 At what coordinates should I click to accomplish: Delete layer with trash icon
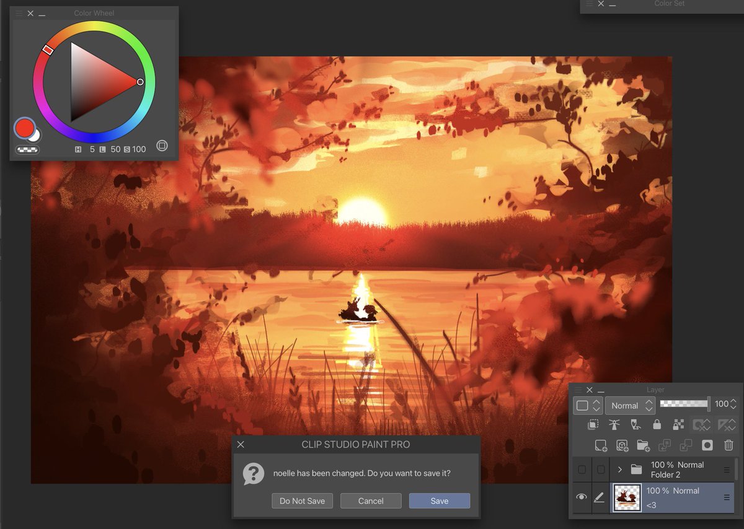(x=728, y=445)
